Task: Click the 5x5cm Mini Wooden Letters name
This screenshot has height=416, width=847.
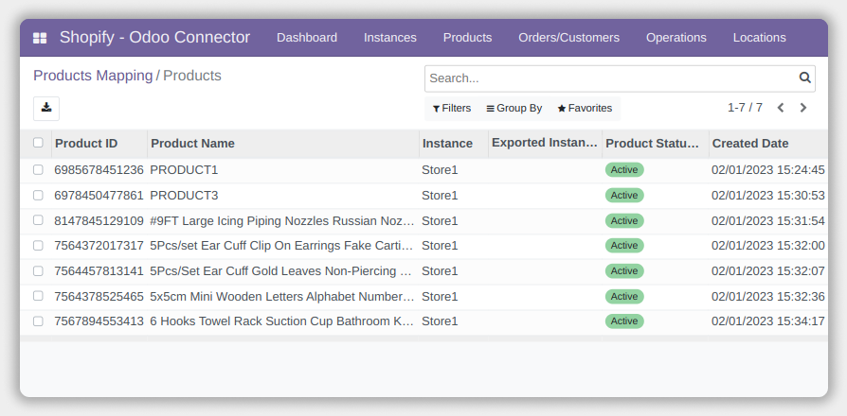Action: click(x=282, y=296)
